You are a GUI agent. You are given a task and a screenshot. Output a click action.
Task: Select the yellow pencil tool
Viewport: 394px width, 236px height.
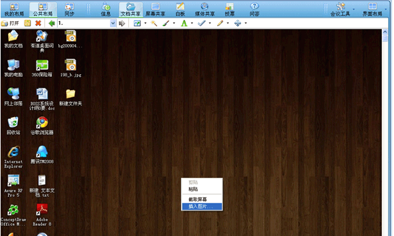(x=220, y=23)
